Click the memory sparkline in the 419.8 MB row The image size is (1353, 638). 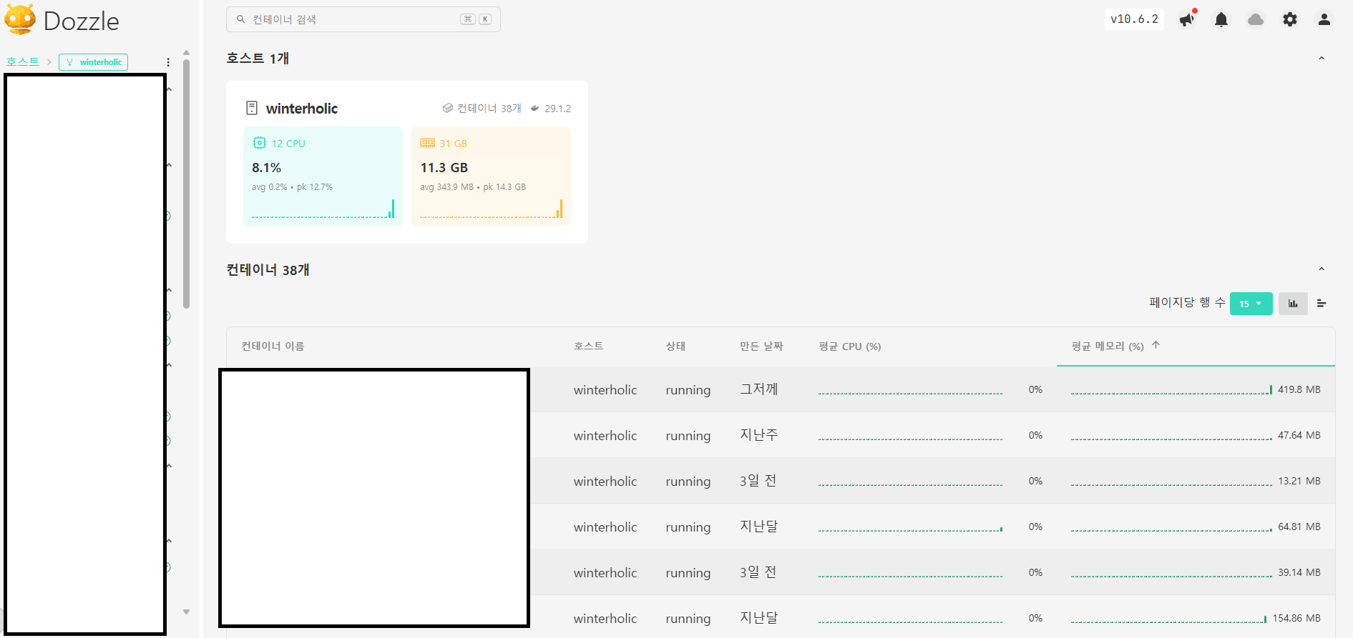coord(1171,389)
